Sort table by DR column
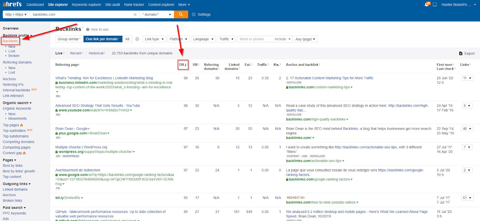The image size is (480, 221). (x=183, y=65)
